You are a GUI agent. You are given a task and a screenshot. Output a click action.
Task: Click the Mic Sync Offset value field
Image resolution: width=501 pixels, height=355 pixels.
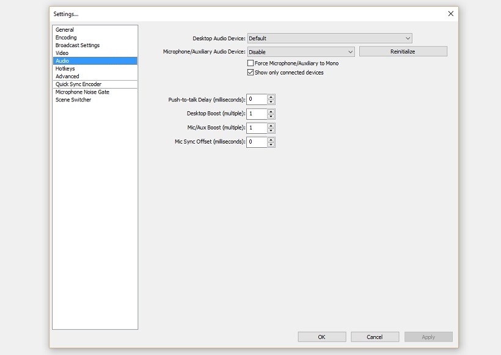[257, 142]
